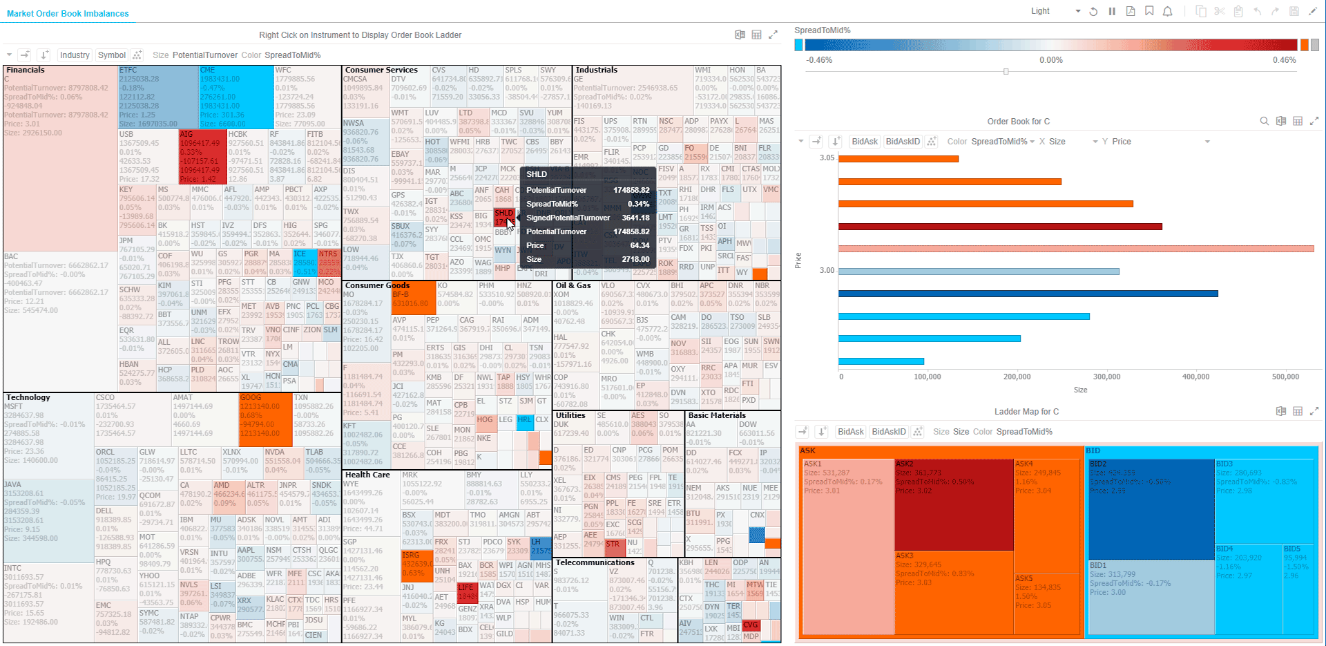Maximize the treemap panel
1326x646 pixels.
773,35
